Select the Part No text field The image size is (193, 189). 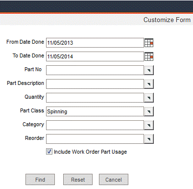[95, 70]
